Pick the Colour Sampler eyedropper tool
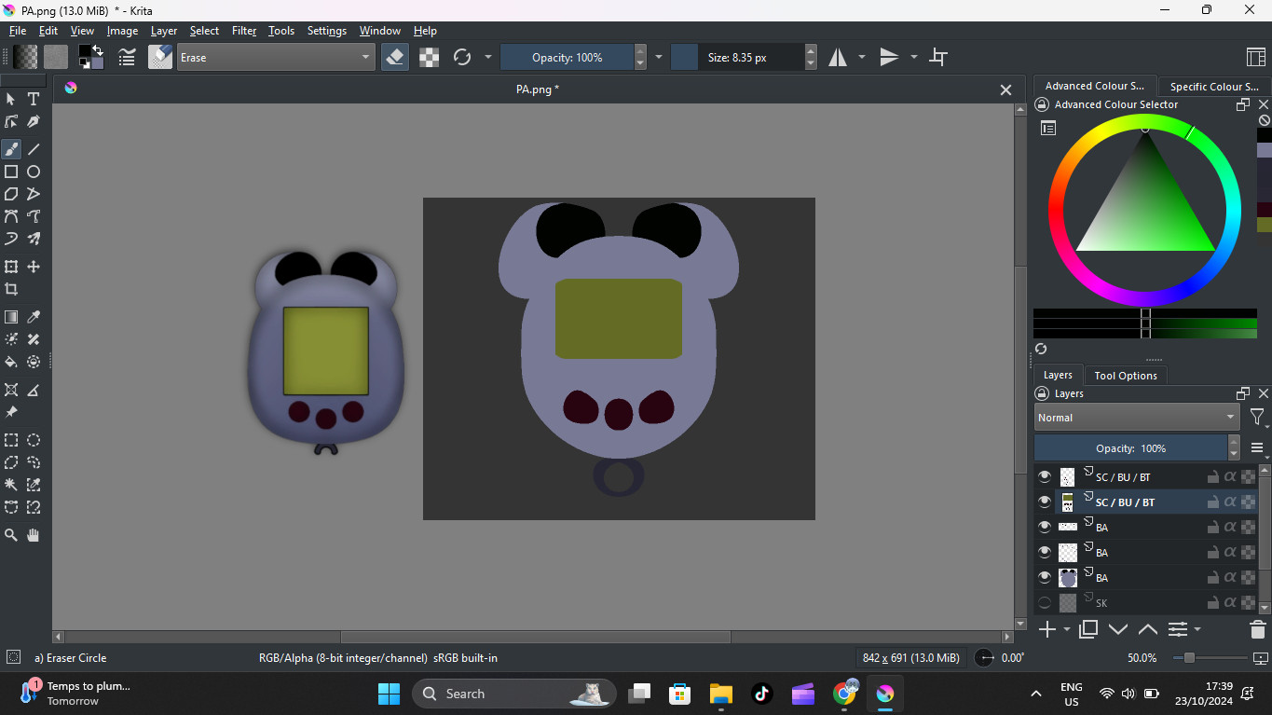 [34, 317]
